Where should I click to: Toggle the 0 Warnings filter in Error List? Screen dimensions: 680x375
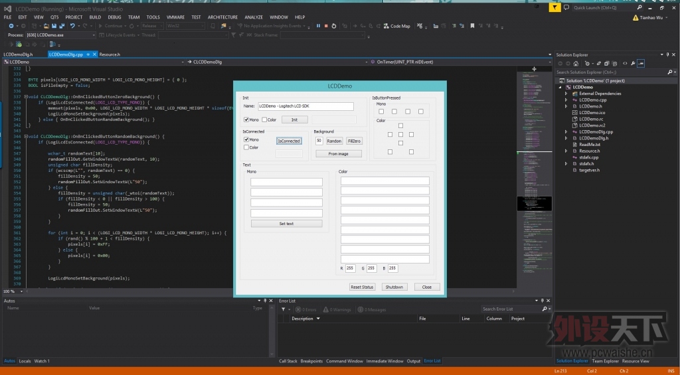pos(337,309)
